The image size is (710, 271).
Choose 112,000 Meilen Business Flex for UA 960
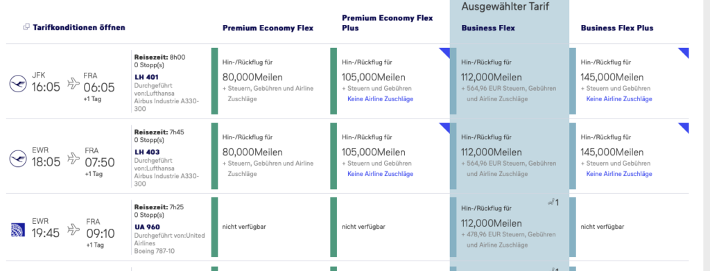pyautogui.click(x=492, y=223)
